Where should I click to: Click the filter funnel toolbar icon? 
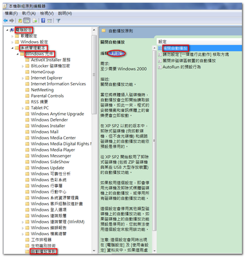point(58,21)
